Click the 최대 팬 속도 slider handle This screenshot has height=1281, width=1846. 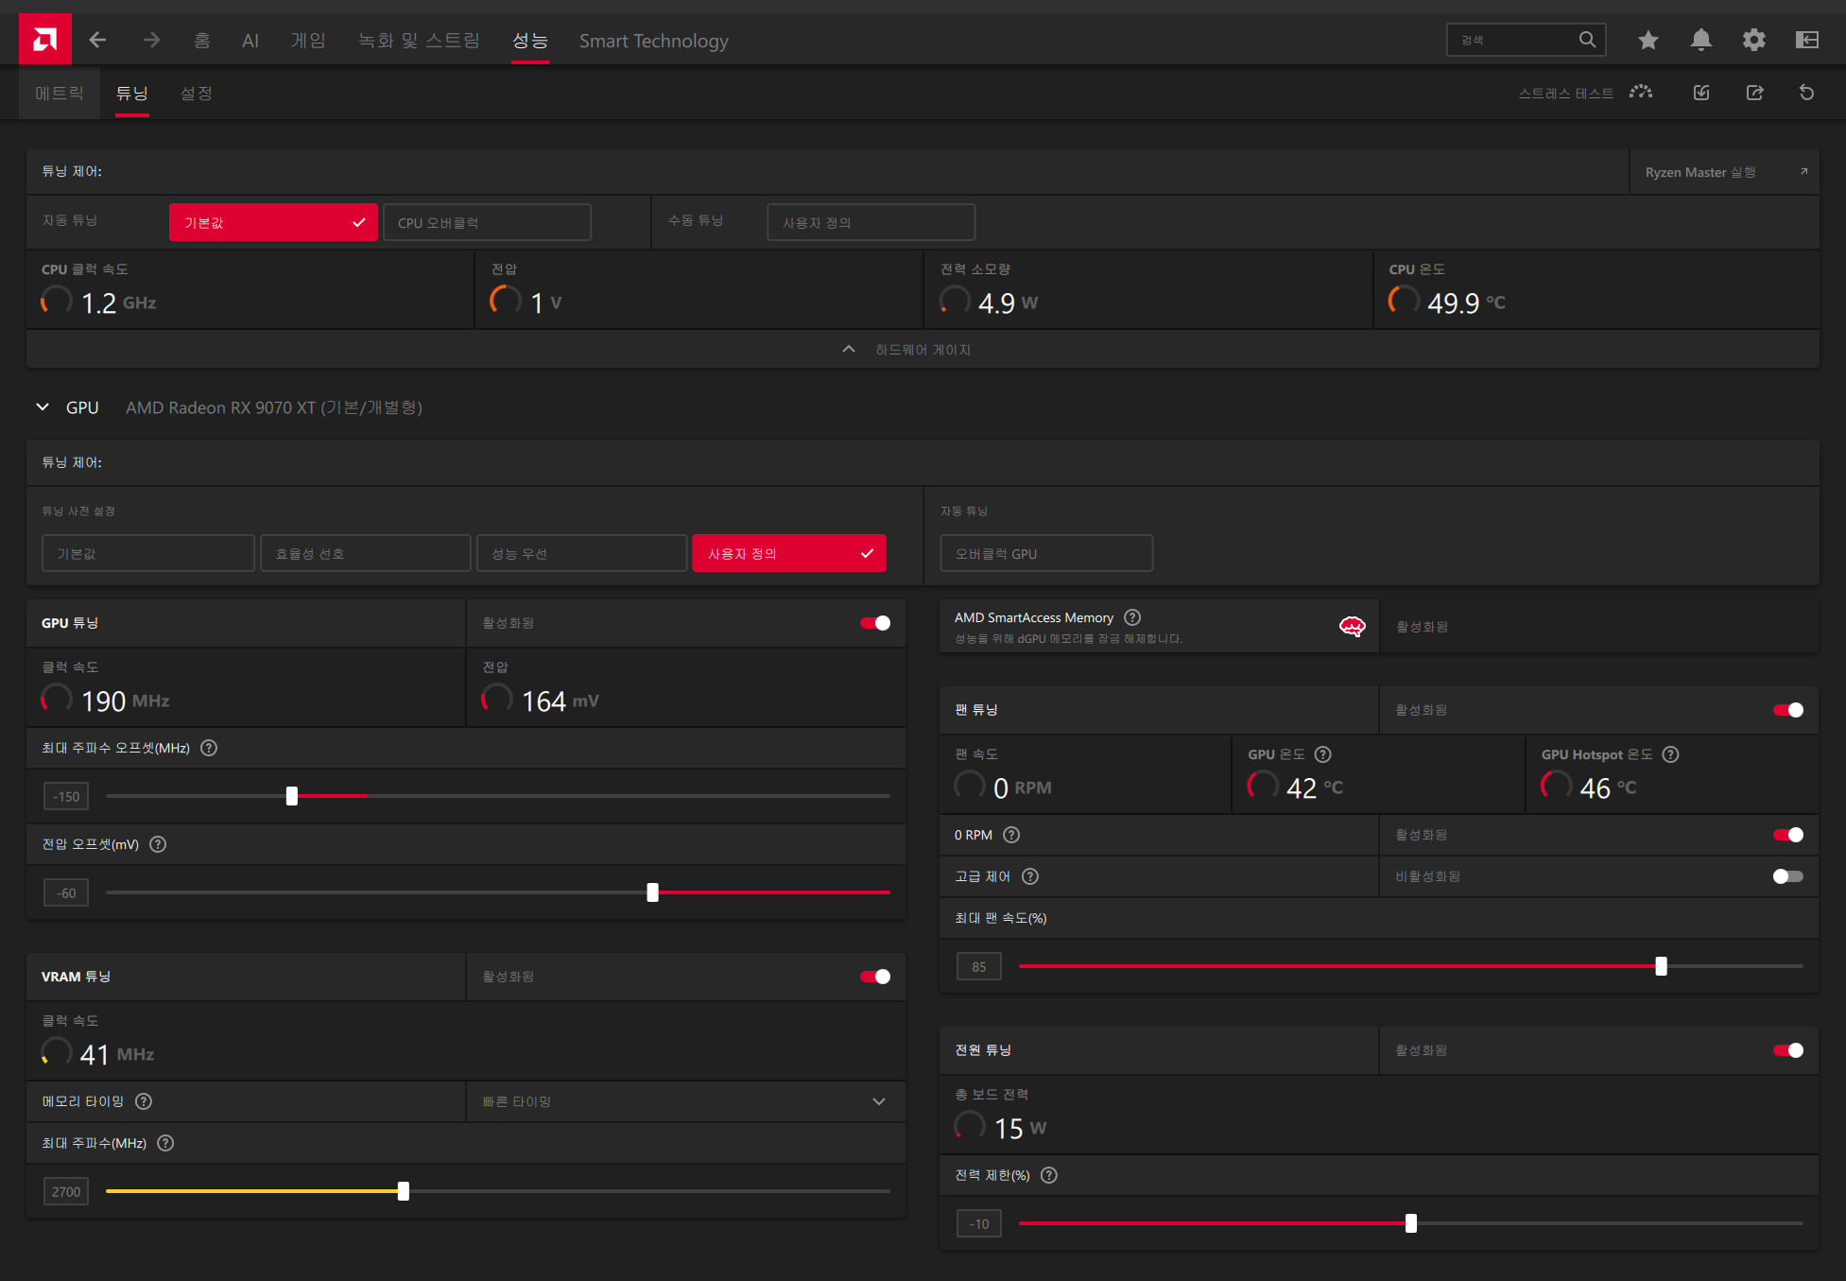tap(1661, 966)
